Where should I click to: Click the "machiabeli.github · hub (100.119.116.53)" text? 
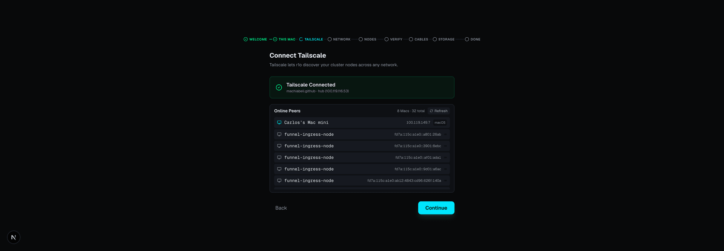point(318,91)
